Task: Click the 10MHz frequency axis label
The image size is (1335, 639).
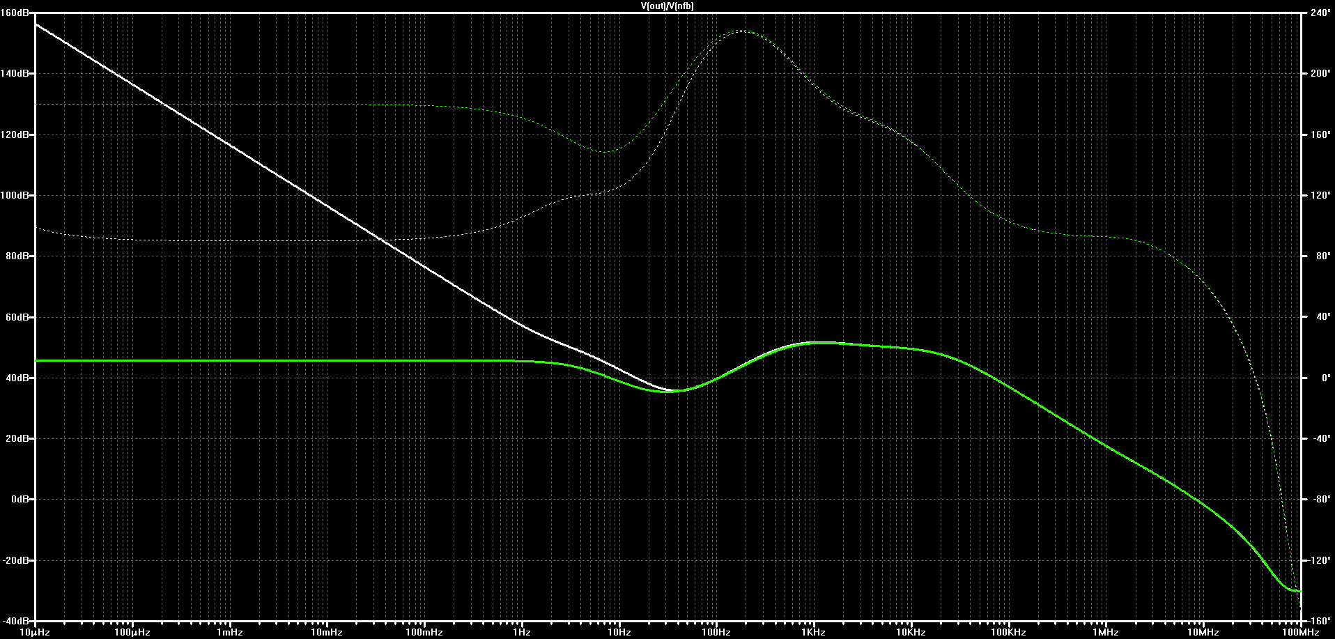Action: point(1203,633)
